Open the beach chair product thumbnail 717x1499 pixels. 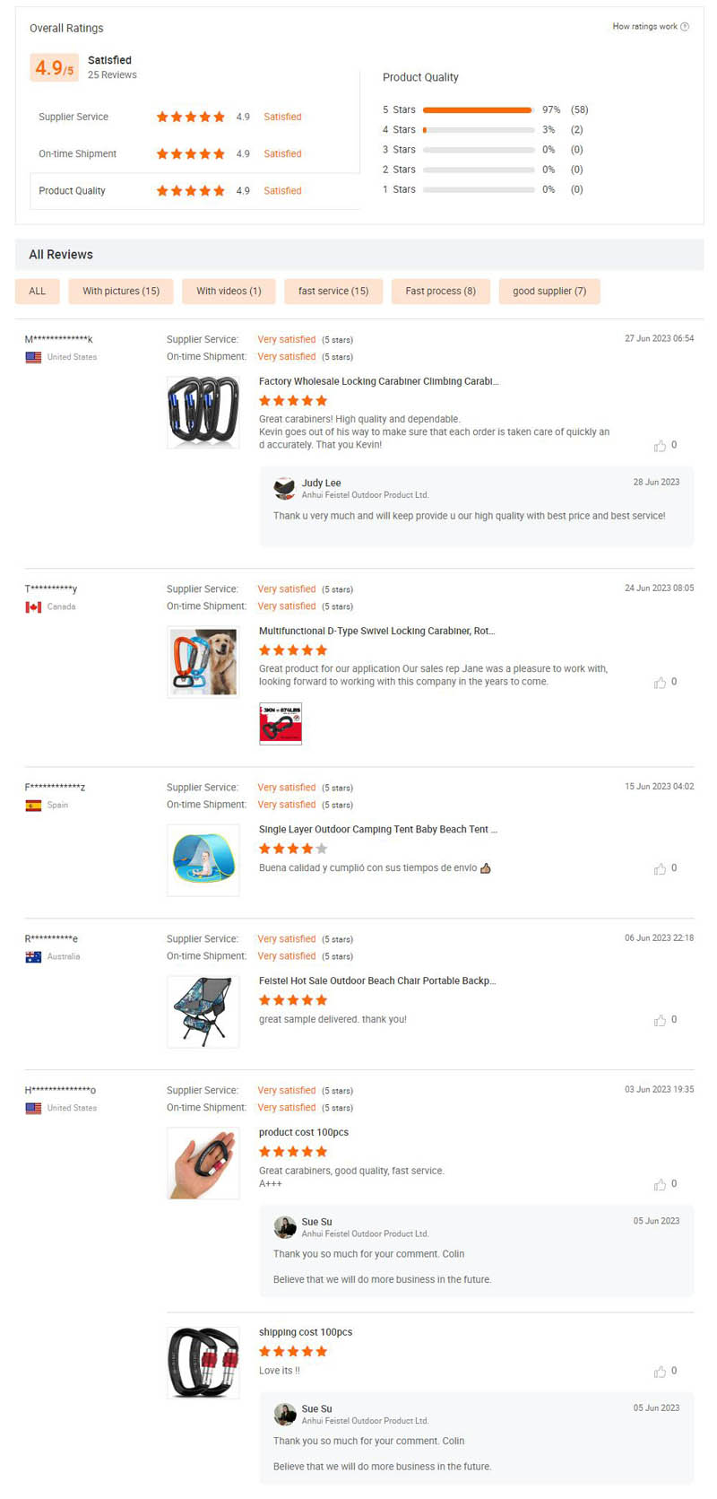click(x=203, y=1012)
